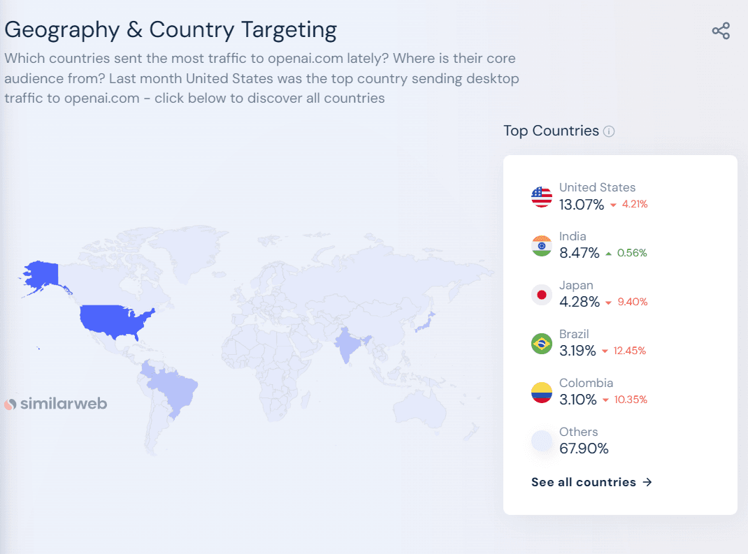Screen dimensions: 748x554
Task: Click Alaska on the world map
Action: [x=41, y=274]
